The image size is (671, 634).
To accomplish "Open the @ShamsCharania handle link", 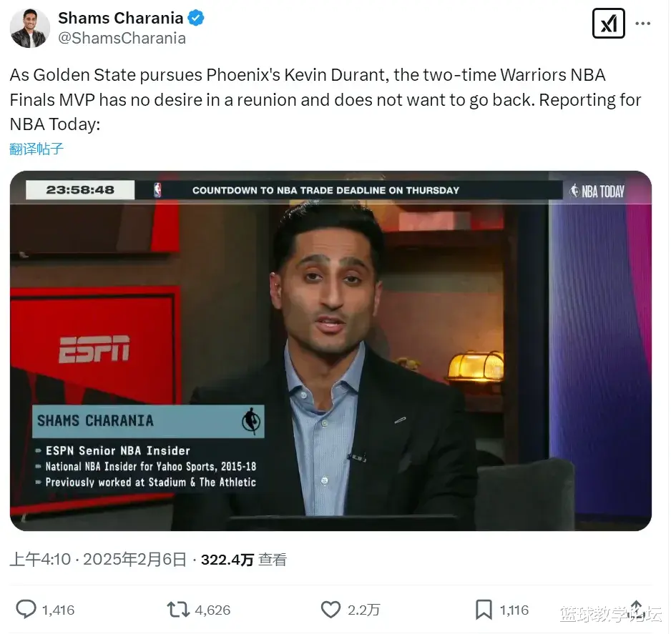I will [122, 38].
